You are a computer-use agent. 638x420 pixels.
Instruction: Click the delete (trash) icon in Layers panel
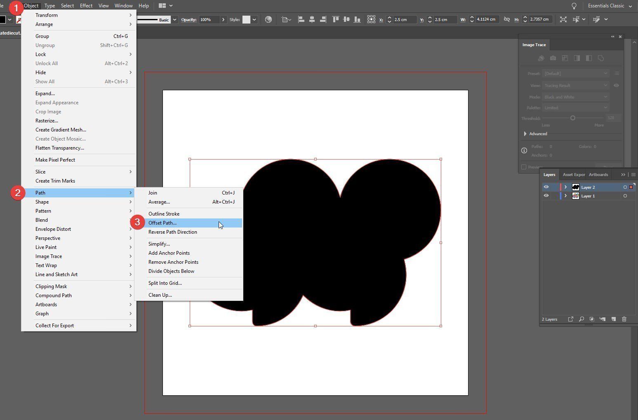624,319
